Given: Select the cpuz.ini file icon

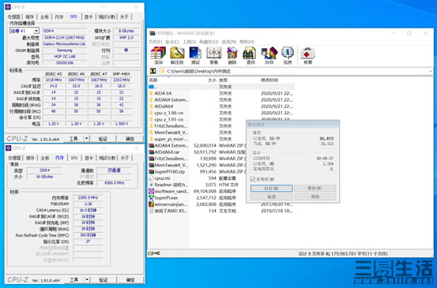Looking at the screenshot, I should 152,178.
